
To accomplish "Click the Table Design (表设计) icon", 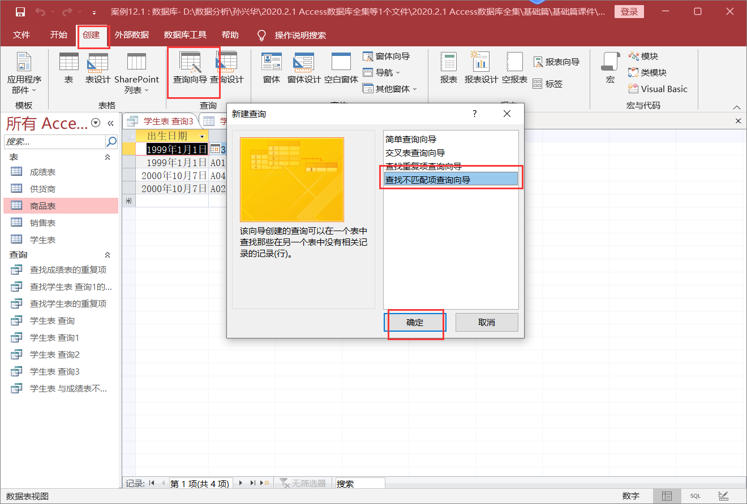I will coord(98,68).
